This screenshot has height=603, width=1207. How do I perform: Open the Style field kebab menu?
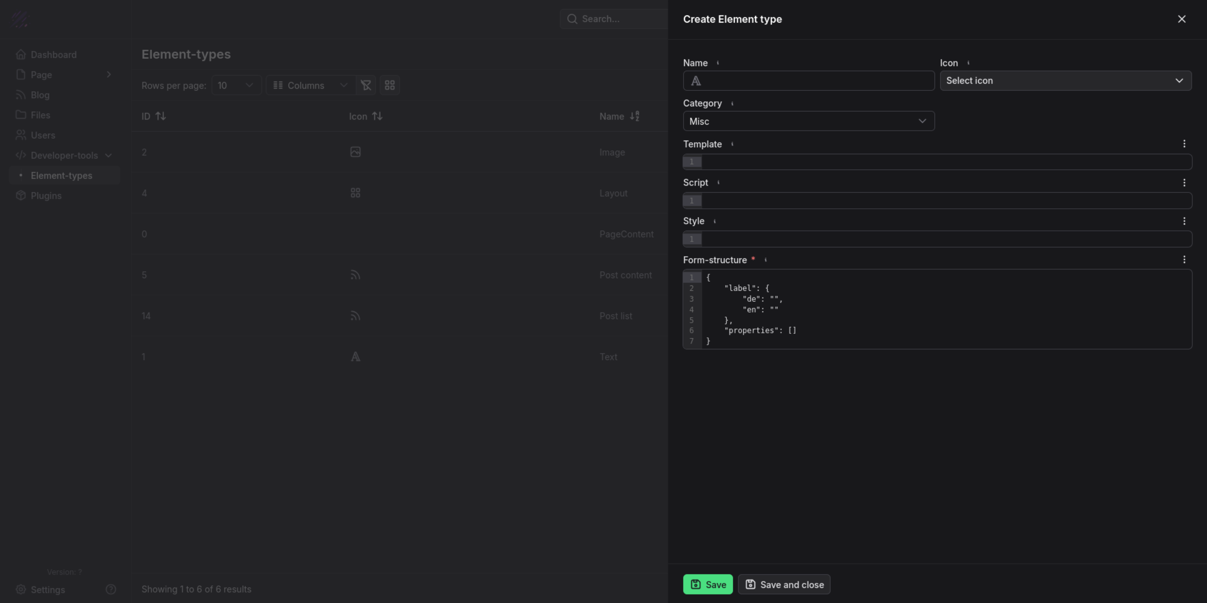point(1184,221)
